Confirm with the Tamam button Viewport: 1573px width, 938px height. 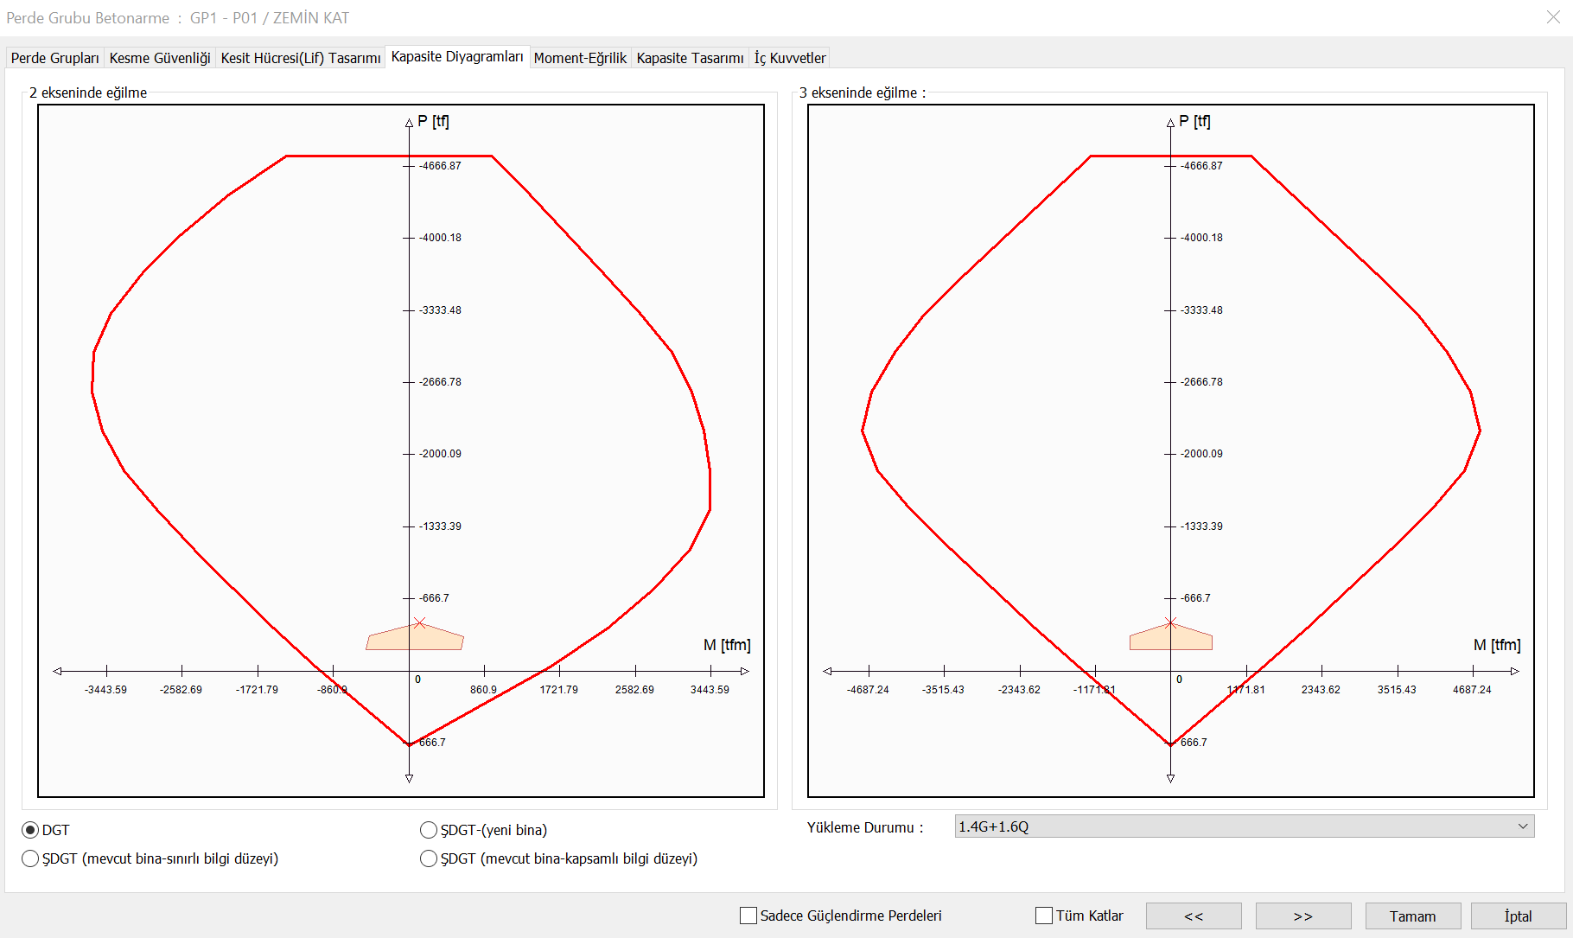(1412, 916)
